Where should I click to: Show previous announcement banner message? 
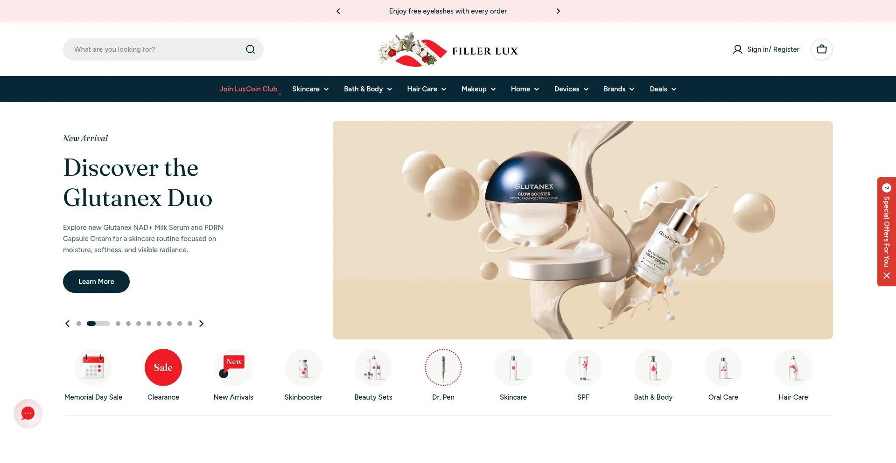point(338,11)
